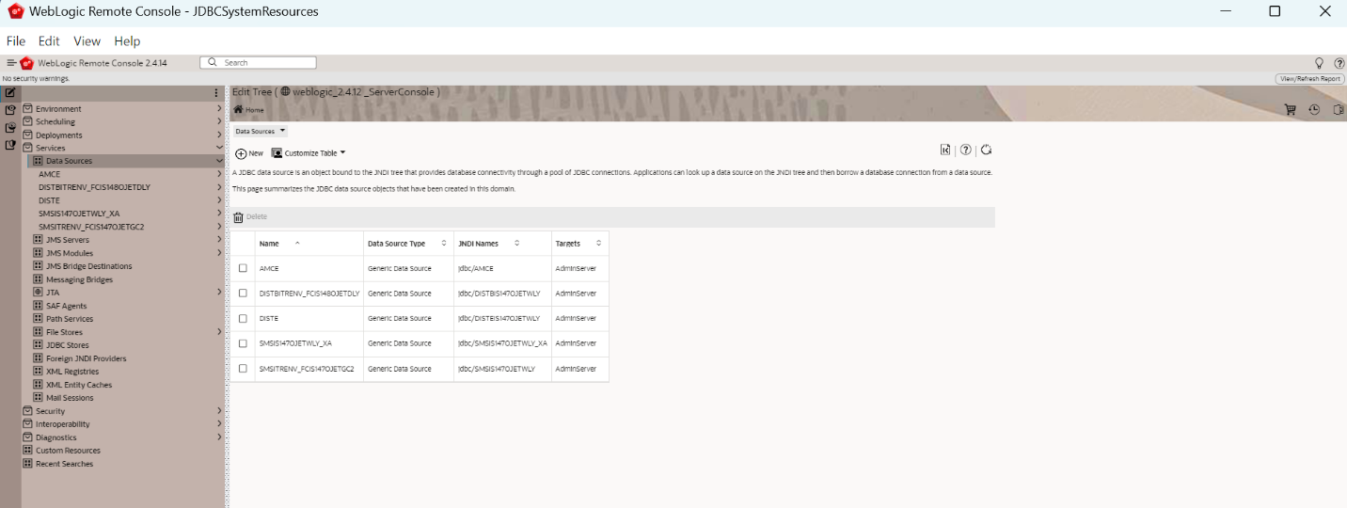Open the help question mark icon at top right
Image resolution: width=1347 pixels, height=508 pixels.
coord(1339,63)
